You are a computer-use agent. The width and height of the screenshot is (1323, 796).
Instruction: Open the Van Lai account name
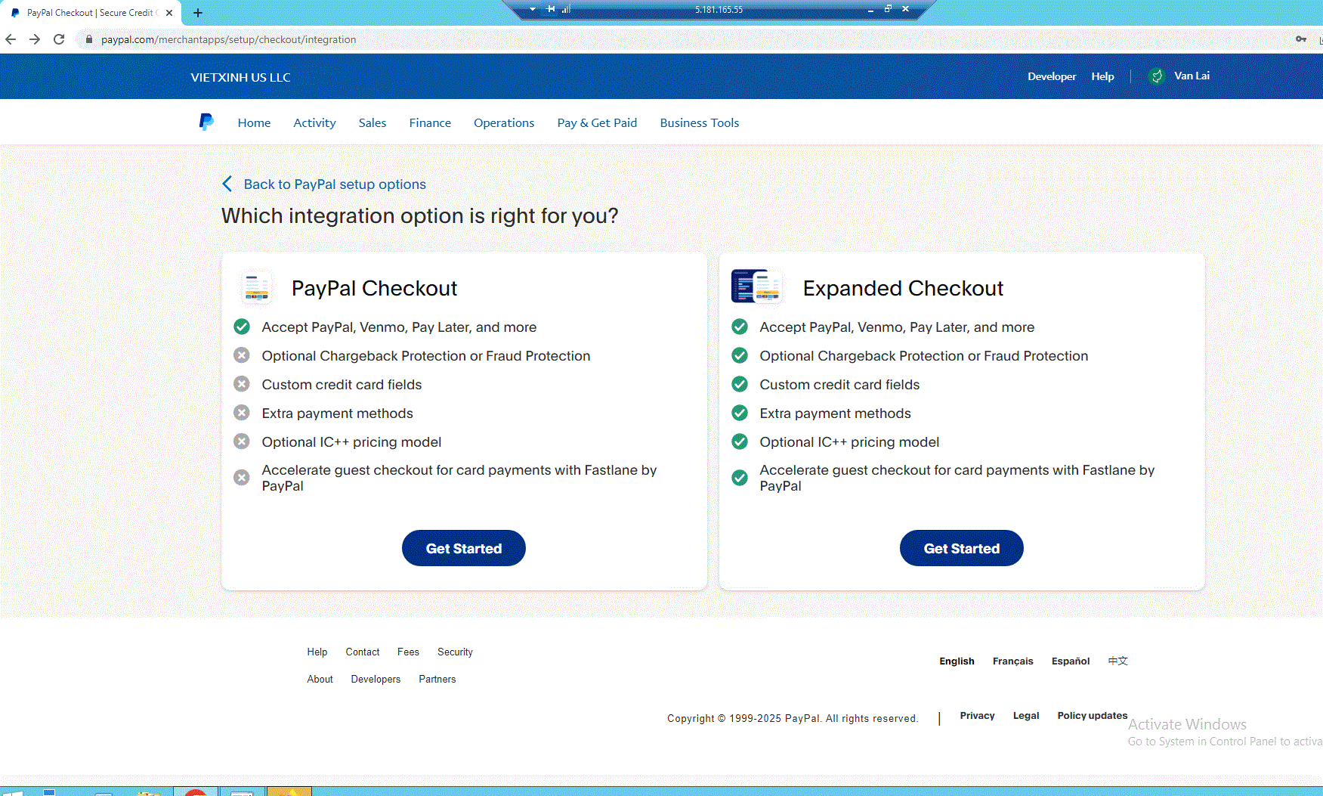point(1192,76)
